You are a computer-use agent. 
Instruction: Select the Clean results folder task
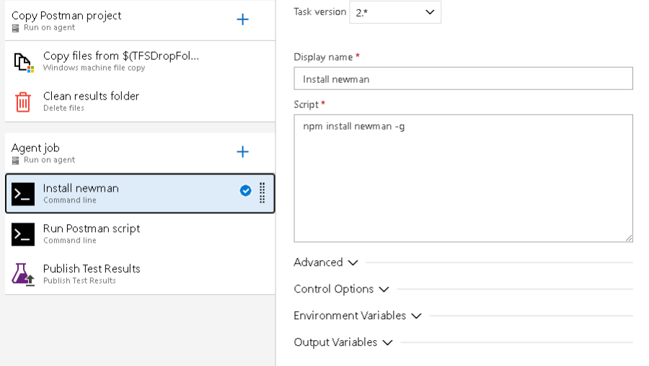[140, 102]
